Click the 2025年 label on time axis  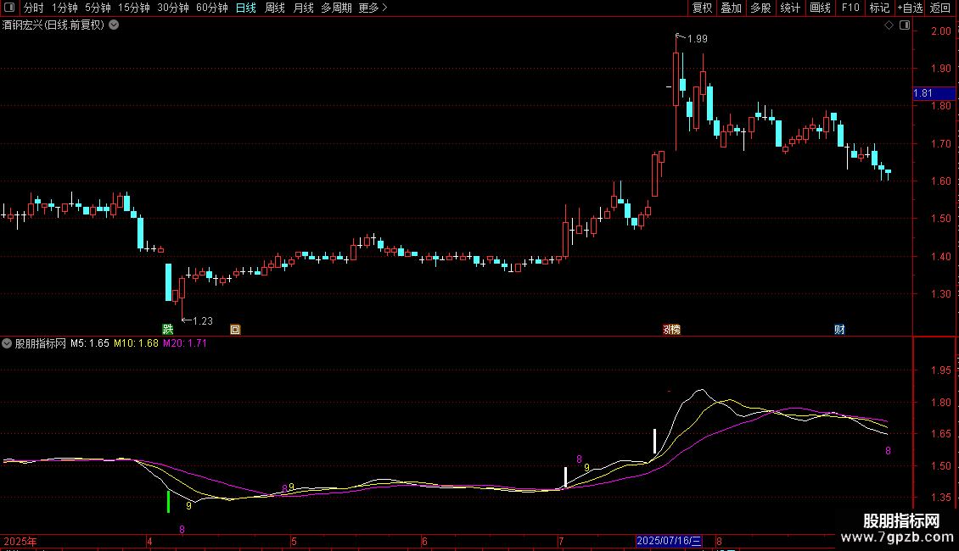click(20, 541)
